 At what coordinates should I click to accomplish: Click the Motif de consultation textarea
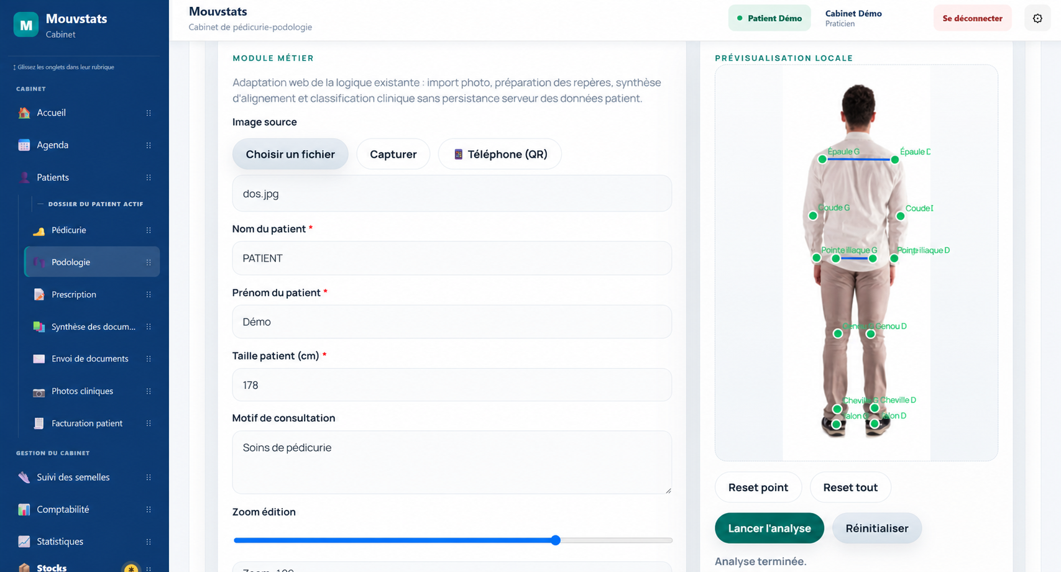coord(452,463)
